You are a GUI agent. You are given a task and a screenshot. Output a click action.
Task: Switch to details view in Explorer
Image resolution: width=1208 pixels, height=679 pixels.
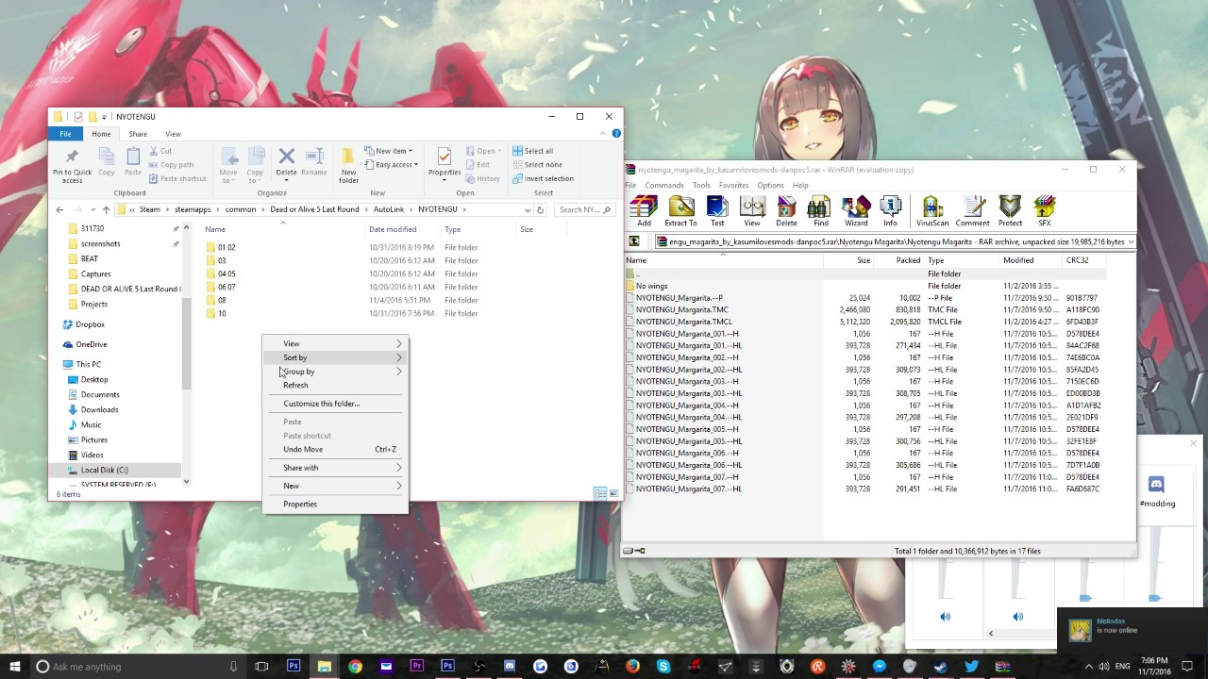[600, 493]
